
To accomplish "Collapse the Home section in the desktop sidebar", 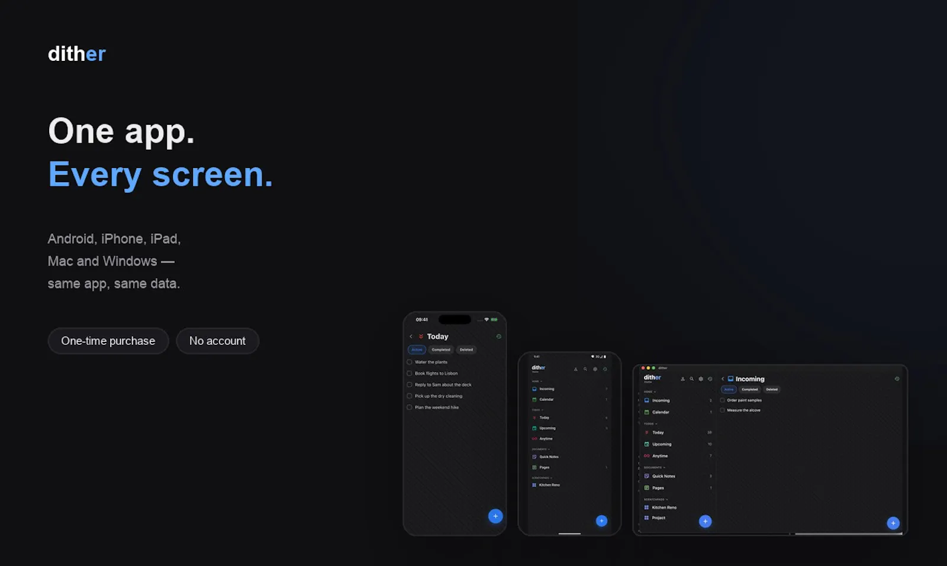I will [650, 392].
